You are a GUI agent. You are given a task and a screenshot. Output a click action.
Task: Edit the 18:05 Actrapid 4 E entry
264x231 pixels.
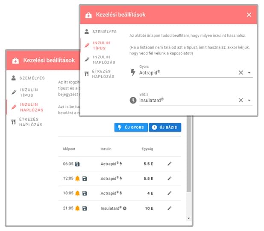[x=170, y=193]
